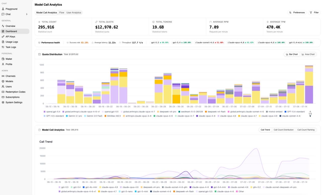
Task: Open the Filter button
Action: point(314,12)
